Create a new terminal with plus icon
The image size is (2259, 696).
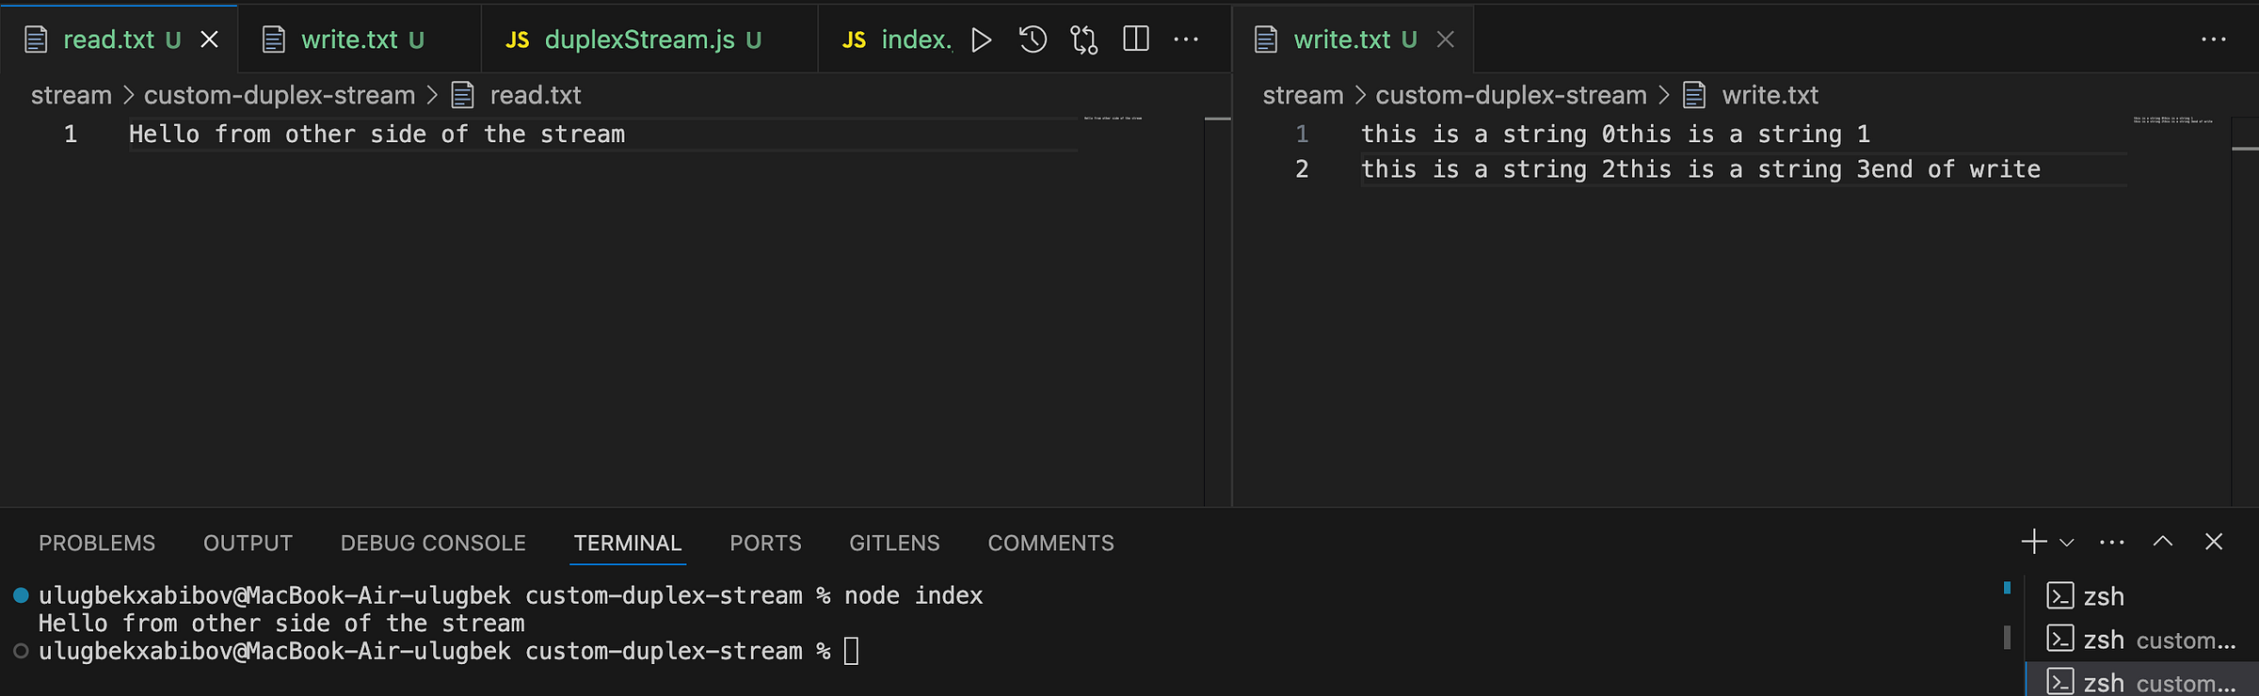(2034, 542)
